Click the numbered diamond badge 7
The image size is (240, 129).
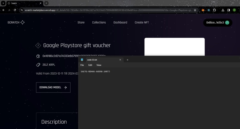coord(38,45)
